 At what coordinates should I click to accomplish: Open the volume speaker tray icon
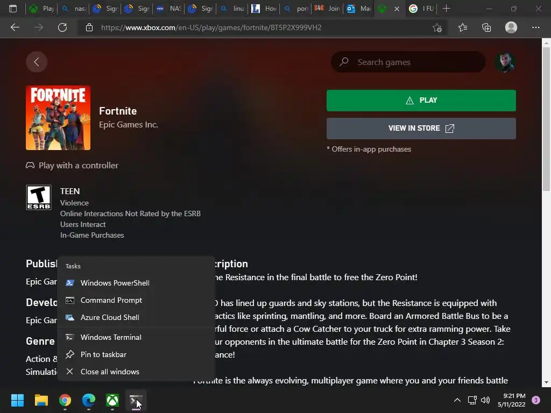[485, 400]
